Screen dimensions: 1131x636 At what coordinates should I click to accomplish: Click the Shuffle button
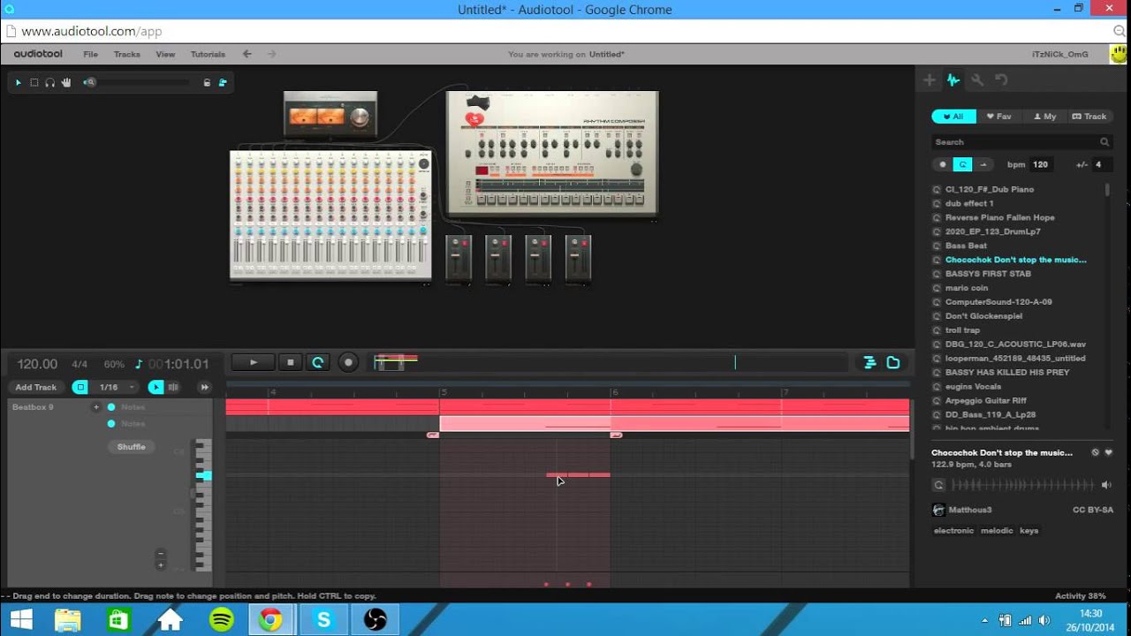(x=132, y=447)
